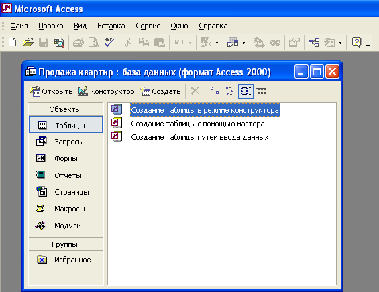This screenshot has width=379, height=292.
Task: Open the Справка menu
Action: 213,26
